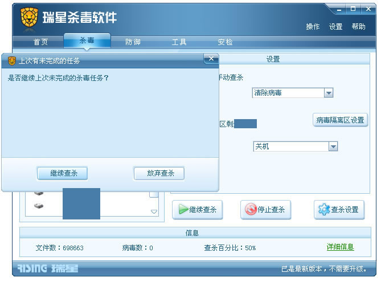Click the lion icon in the dialog title bar
381x281 pixels.
(11, 61)
